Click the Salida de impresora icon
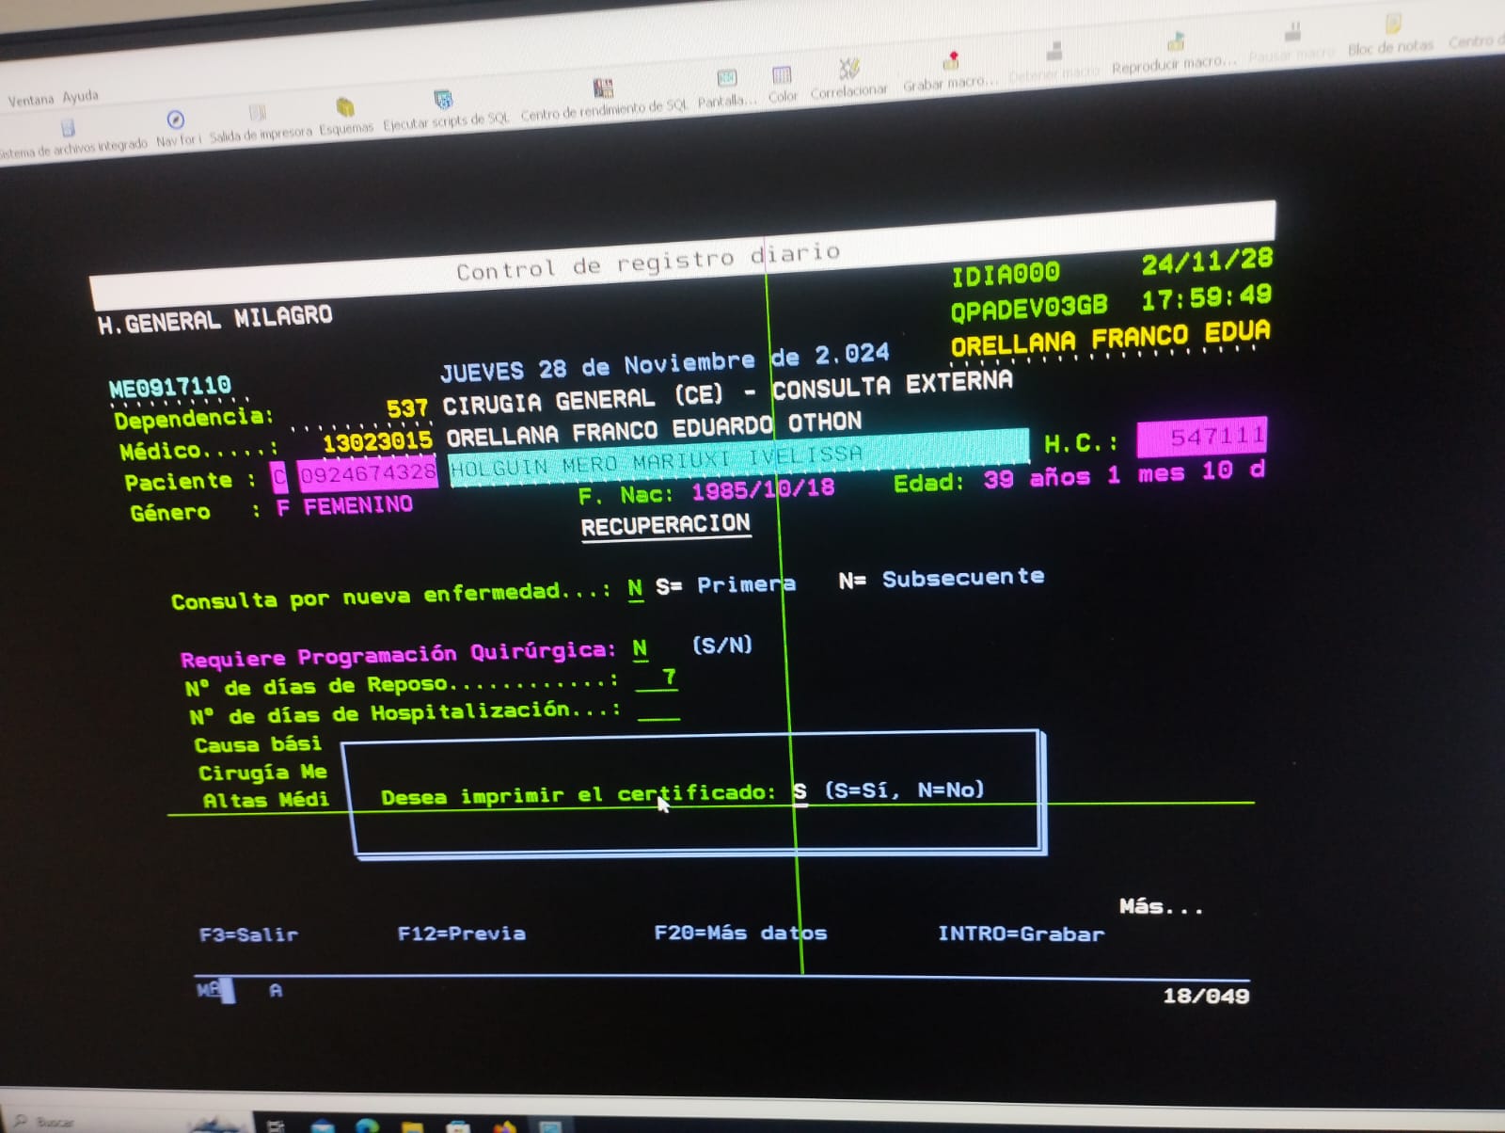 (x=257, y=115)
